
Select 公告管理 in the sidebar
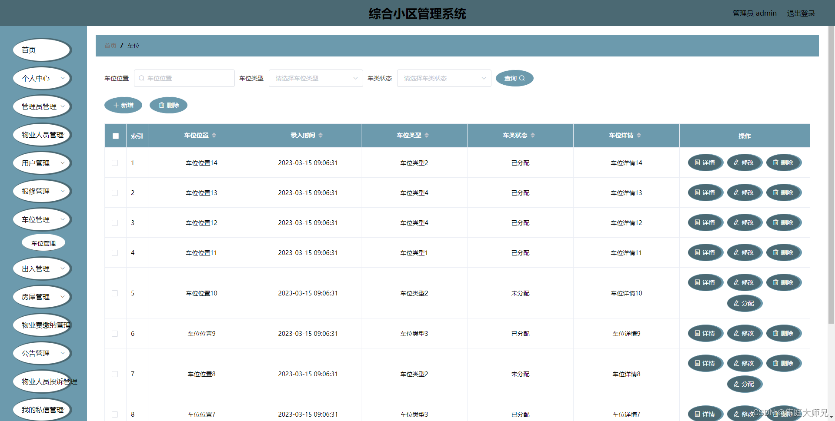[x=42, y=353]
